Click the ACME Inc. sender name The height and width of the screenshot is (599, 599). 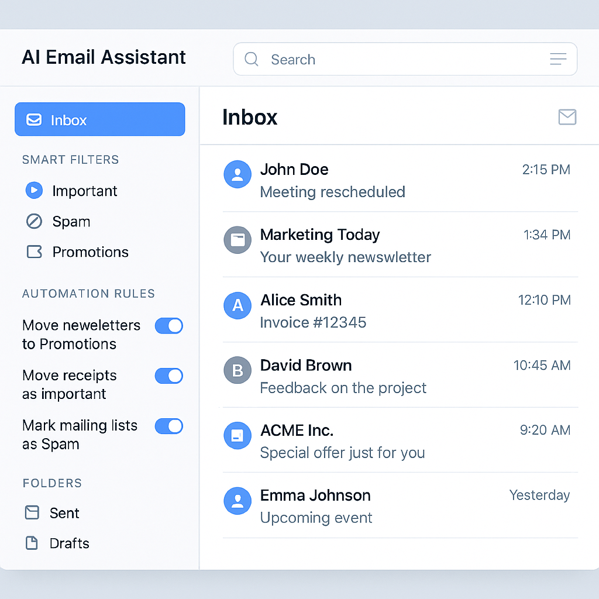pos(297,431)
